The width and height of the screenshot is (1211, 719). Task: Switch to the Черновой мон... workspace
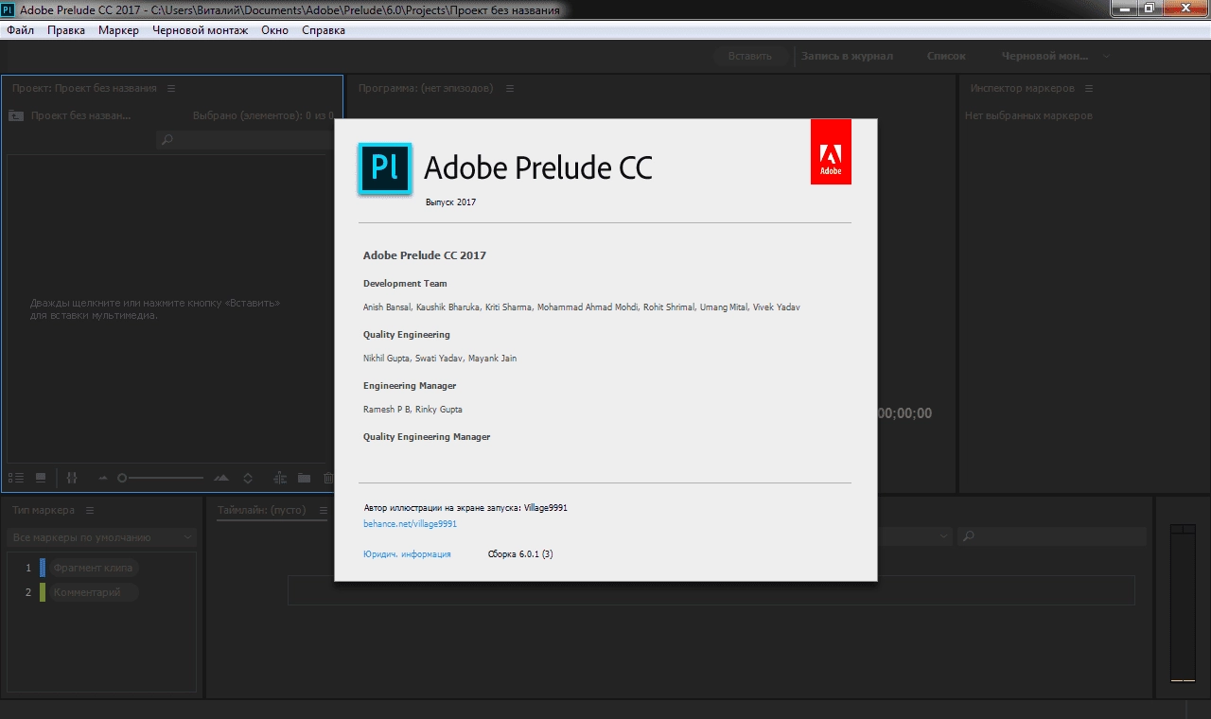1044,56
